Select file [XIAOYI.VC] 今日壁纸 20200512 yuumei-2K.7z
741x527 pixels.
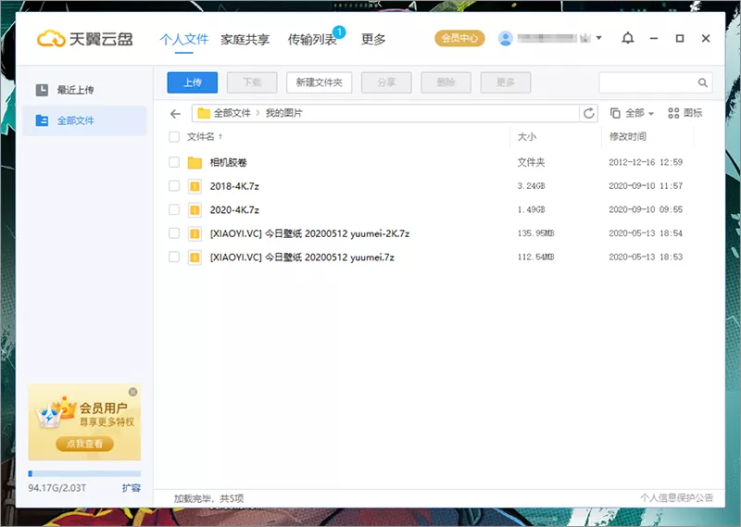click(309, 233)
